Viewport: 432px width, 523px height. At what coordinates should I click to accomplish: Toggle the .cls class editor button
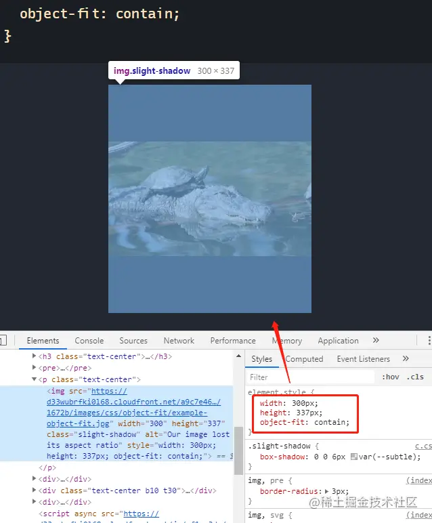point(415,377)
